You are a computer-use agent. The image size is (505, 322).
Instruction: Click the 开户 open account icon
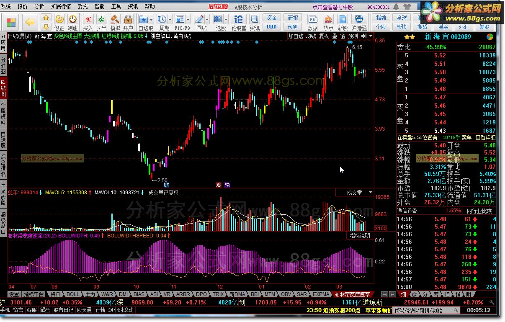[x=128, y=22]
